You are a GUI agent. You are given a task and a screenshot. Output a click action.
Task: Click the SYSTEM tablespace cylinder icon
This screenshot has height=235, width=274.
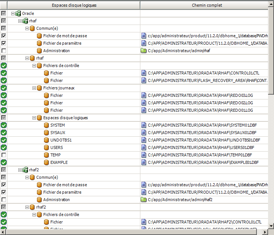point(47,125)
